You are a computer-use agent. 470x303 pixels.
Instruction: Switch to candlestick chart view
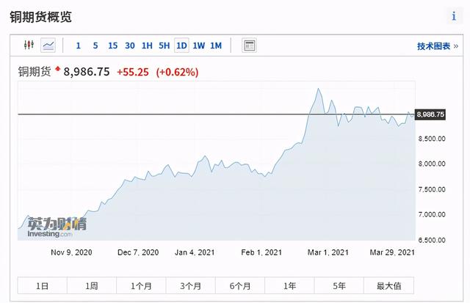[29, 45]
